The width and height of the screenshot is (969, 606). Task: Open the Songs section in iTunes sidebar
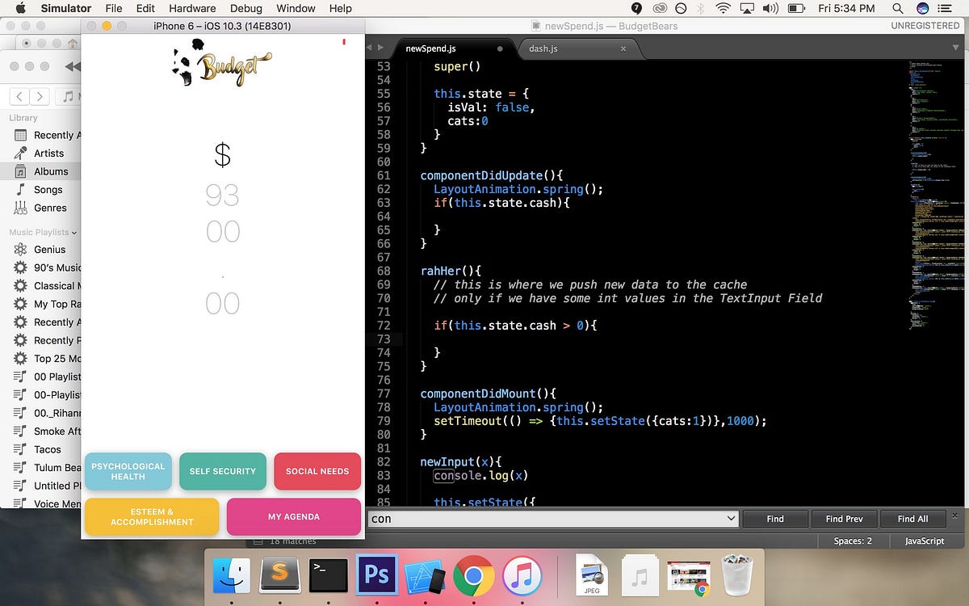(50, 189)
